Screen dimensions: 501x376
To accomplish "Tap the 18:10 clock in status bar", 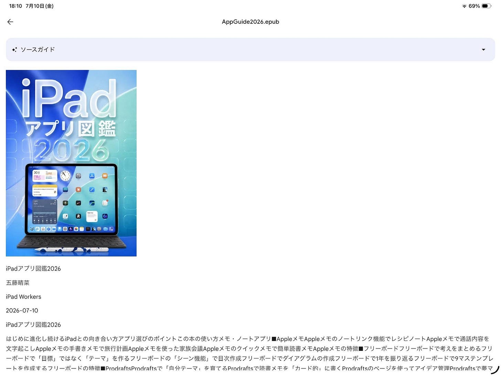I will [15, 6].
